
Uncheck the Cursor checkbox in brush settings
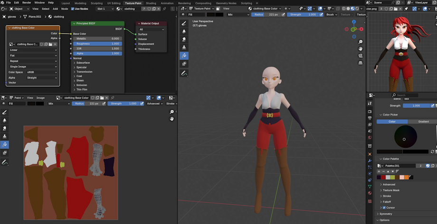(384, 207)
